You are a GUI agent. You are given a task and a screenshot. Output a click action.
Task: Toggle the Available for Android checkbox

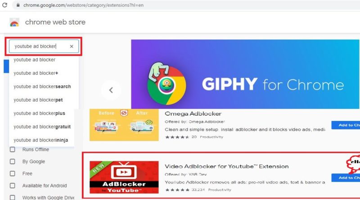click(x=13, y=186)
